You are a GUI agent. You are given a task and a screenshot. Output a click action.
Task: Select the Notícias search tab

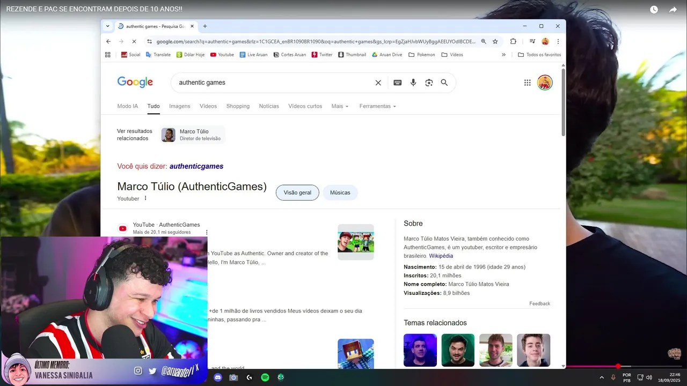coord(269,106)
